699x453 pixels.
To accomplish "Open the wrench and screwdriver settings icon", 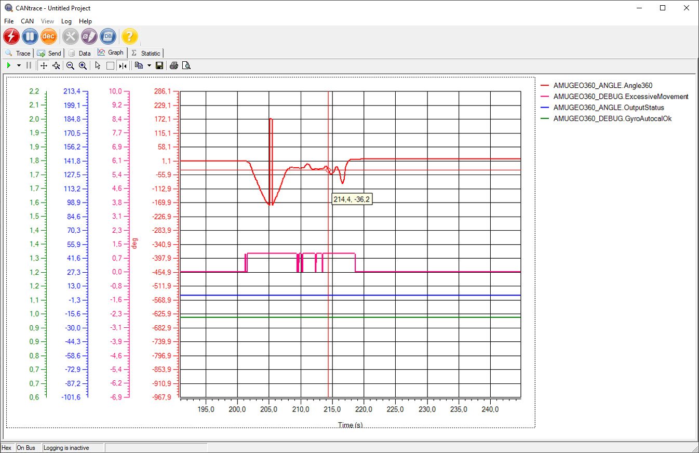I will coord(71,36).
